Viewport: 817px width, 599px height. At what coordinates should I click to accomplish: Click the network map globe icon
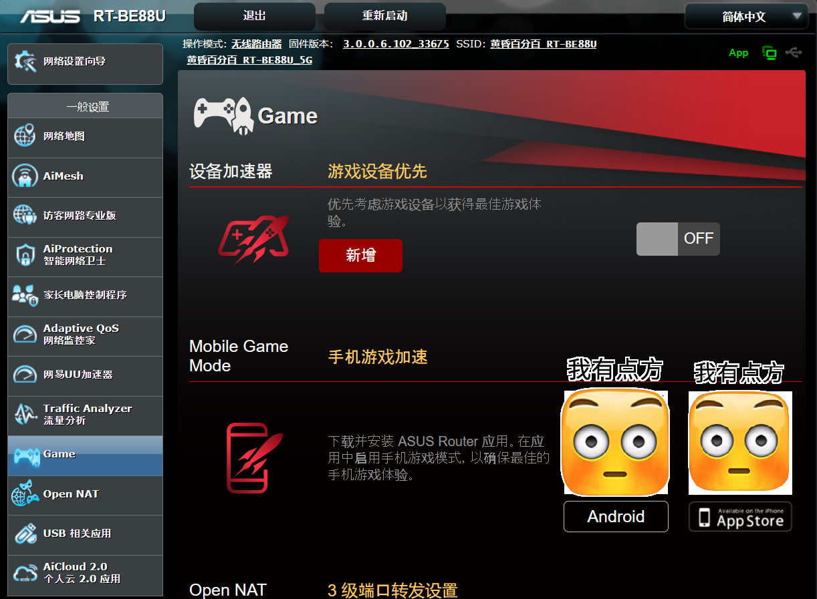coord(25,136)
